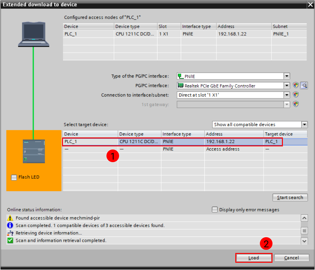Click the shield icon next to Connection to interface/subnet
The height and width of the screenshot is (270, 315).
[295, 95]
